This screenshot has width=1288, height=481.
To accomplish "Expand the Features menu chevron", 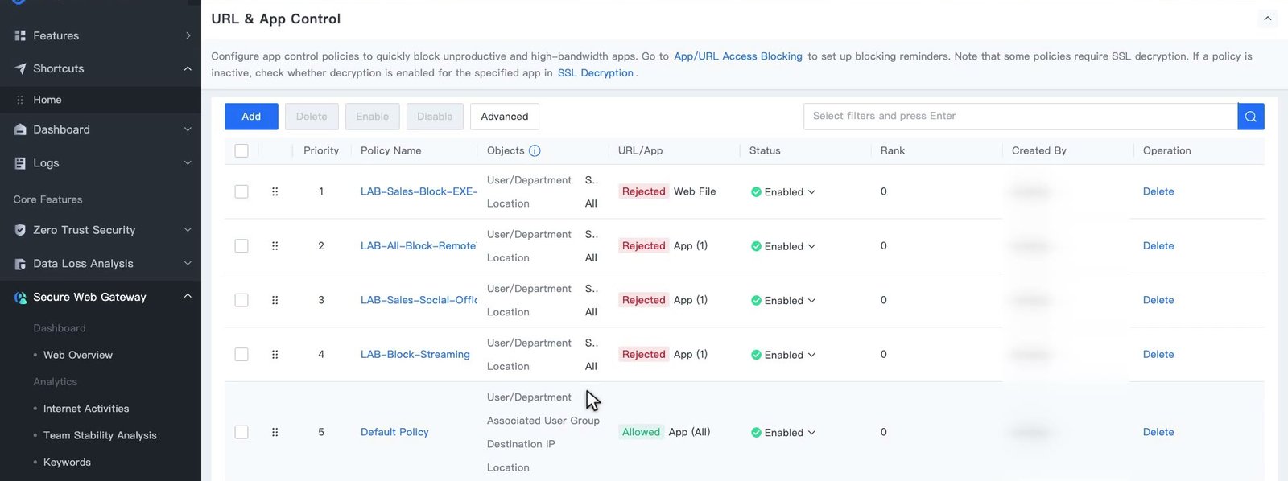I will [188, 36].
